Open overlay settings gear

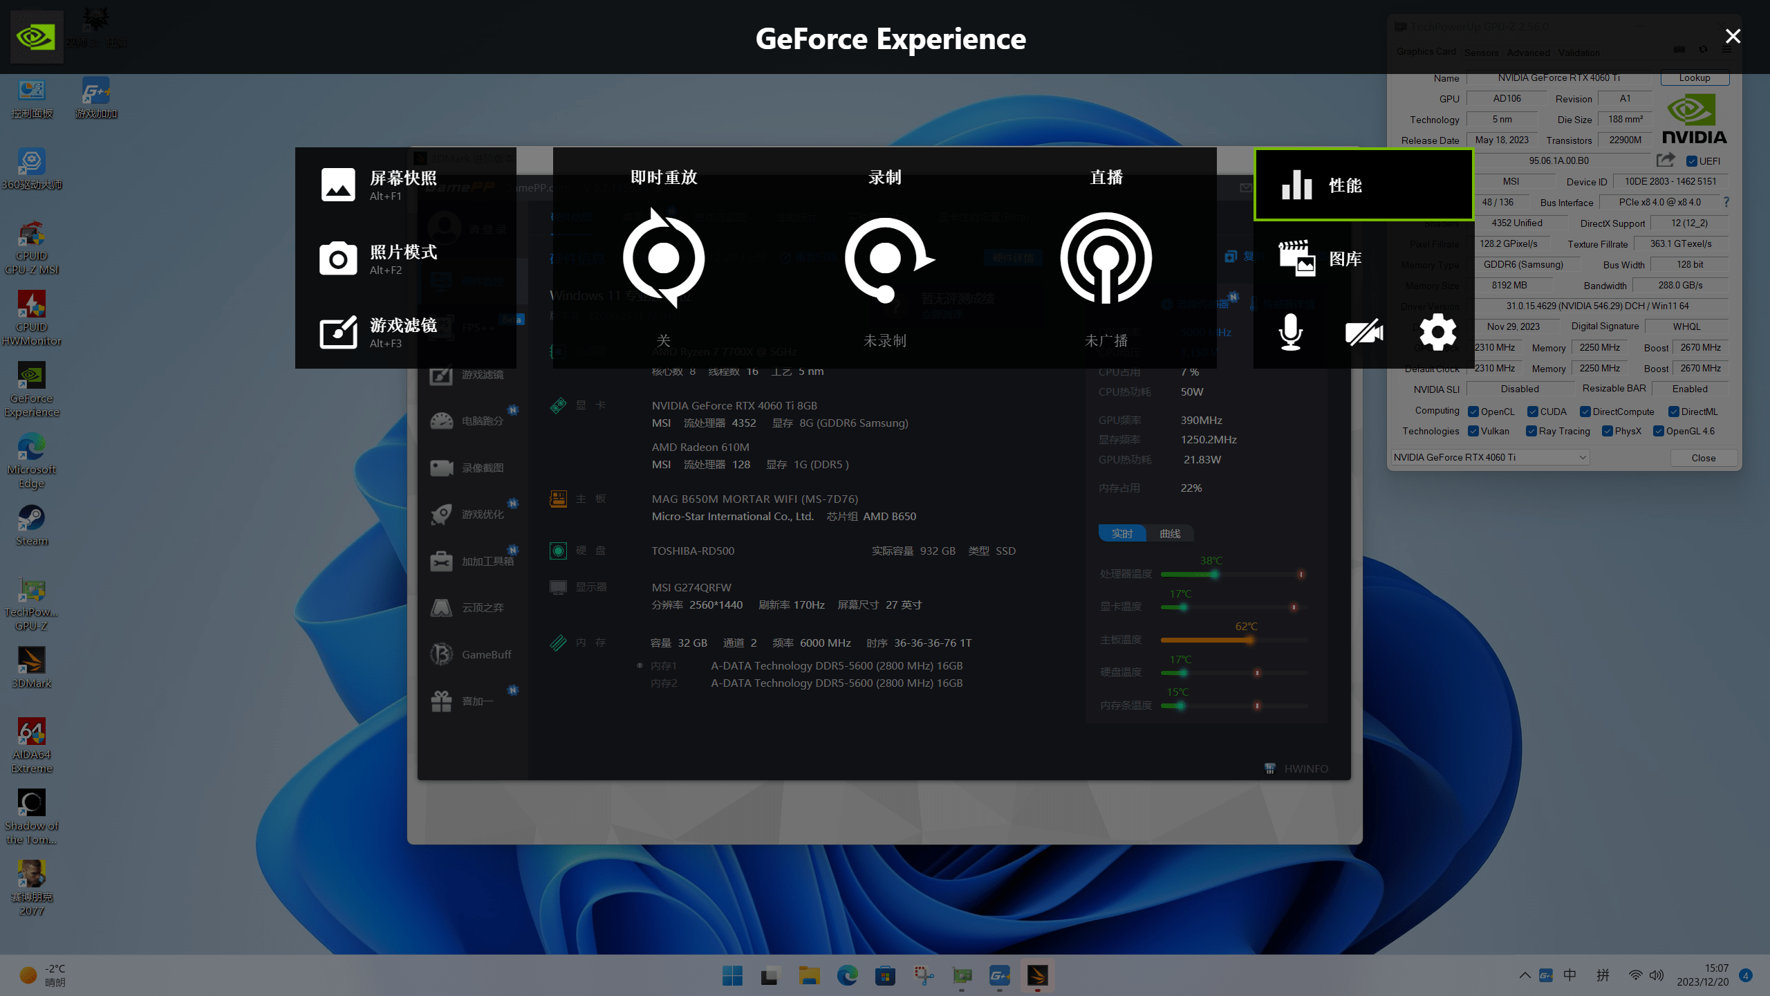click(1438, 332)
